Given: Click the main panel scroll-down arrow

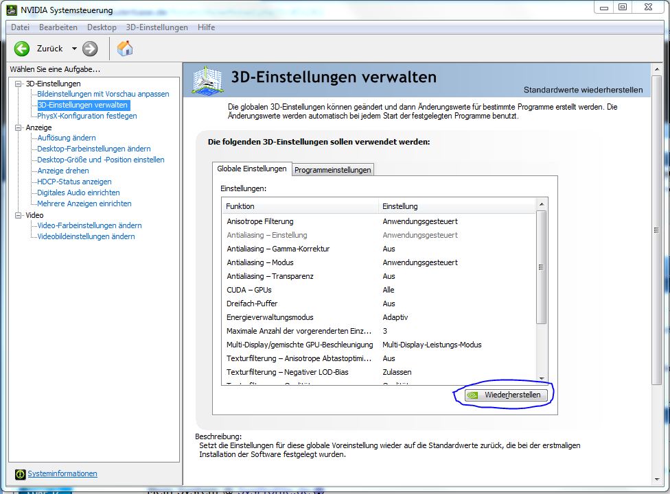Looking at the screenshot, I should click(657, 480).
